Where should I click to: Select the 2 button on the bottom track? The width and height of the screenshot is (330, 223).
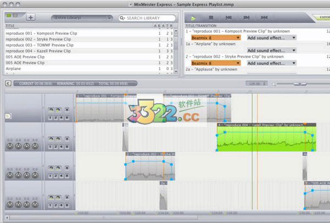(x=56, y=205)
